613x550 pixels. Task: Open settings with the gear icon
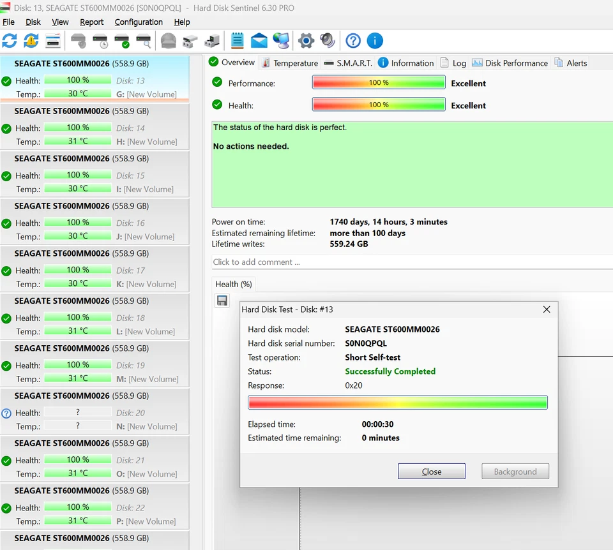coord(305,40)
